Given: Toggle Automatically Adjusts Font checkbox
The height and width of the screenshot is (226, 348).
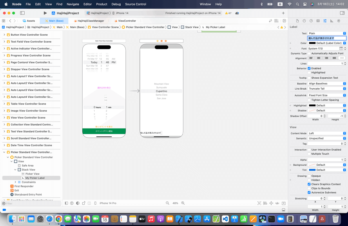Looking at the screenshot, I should [309, 53].
